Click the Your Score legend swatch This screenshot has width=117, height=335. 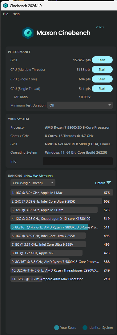pyautogui.click(x=57, y=328)
